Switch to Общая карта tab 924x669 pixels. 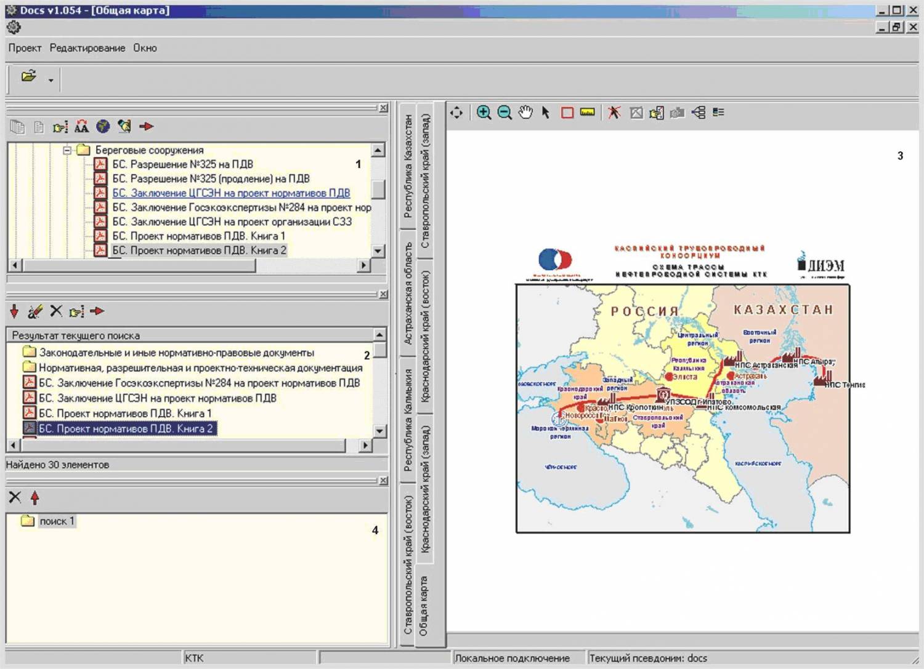coord(423,606)
